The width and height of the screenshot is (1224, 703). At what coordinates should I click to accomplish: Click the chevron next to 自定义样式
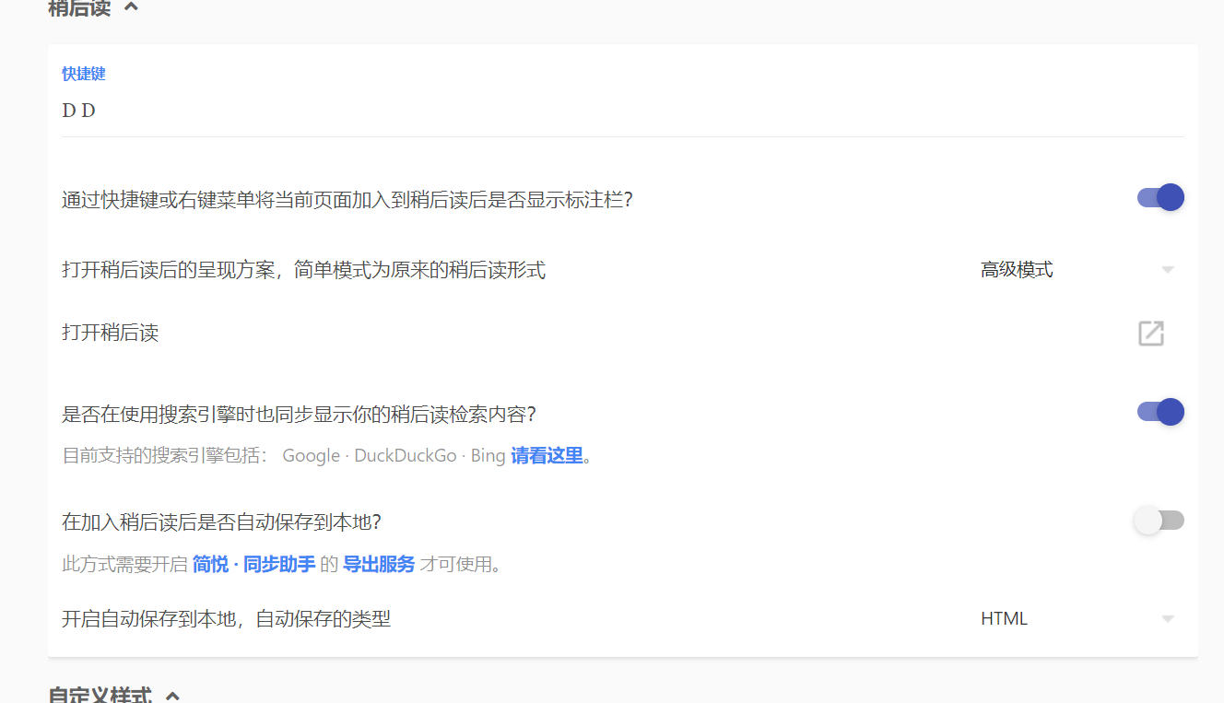[x=171, y=697]
